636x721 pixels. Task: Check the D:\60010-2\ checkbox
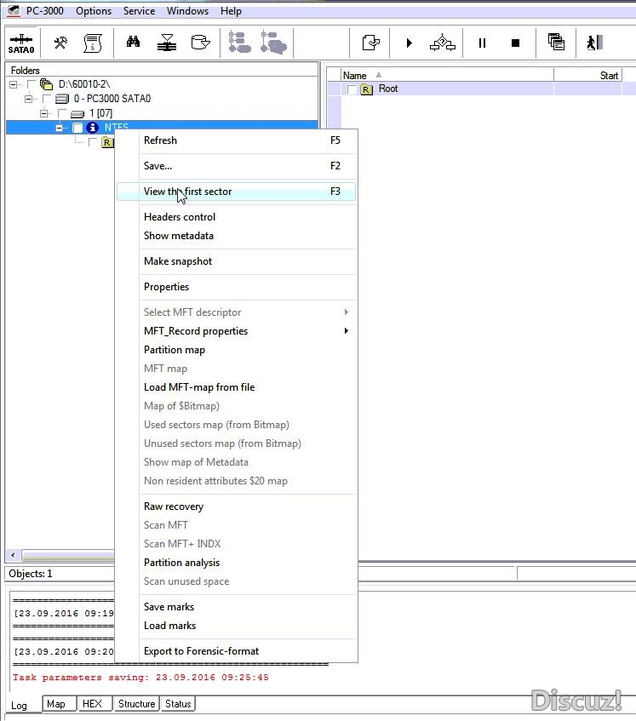pyautogui.click(x=32, y=84)
